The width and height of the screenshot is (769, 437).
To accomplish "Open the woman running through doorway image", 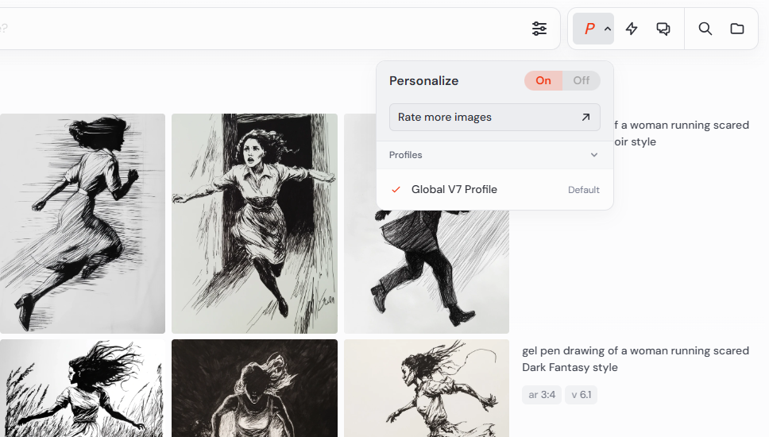I will click(254, 223).
